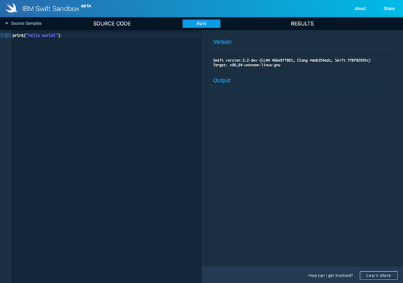Click the Output section heading
The height and width of the screenshot is (283, 403).
click(x=222, y=81)
